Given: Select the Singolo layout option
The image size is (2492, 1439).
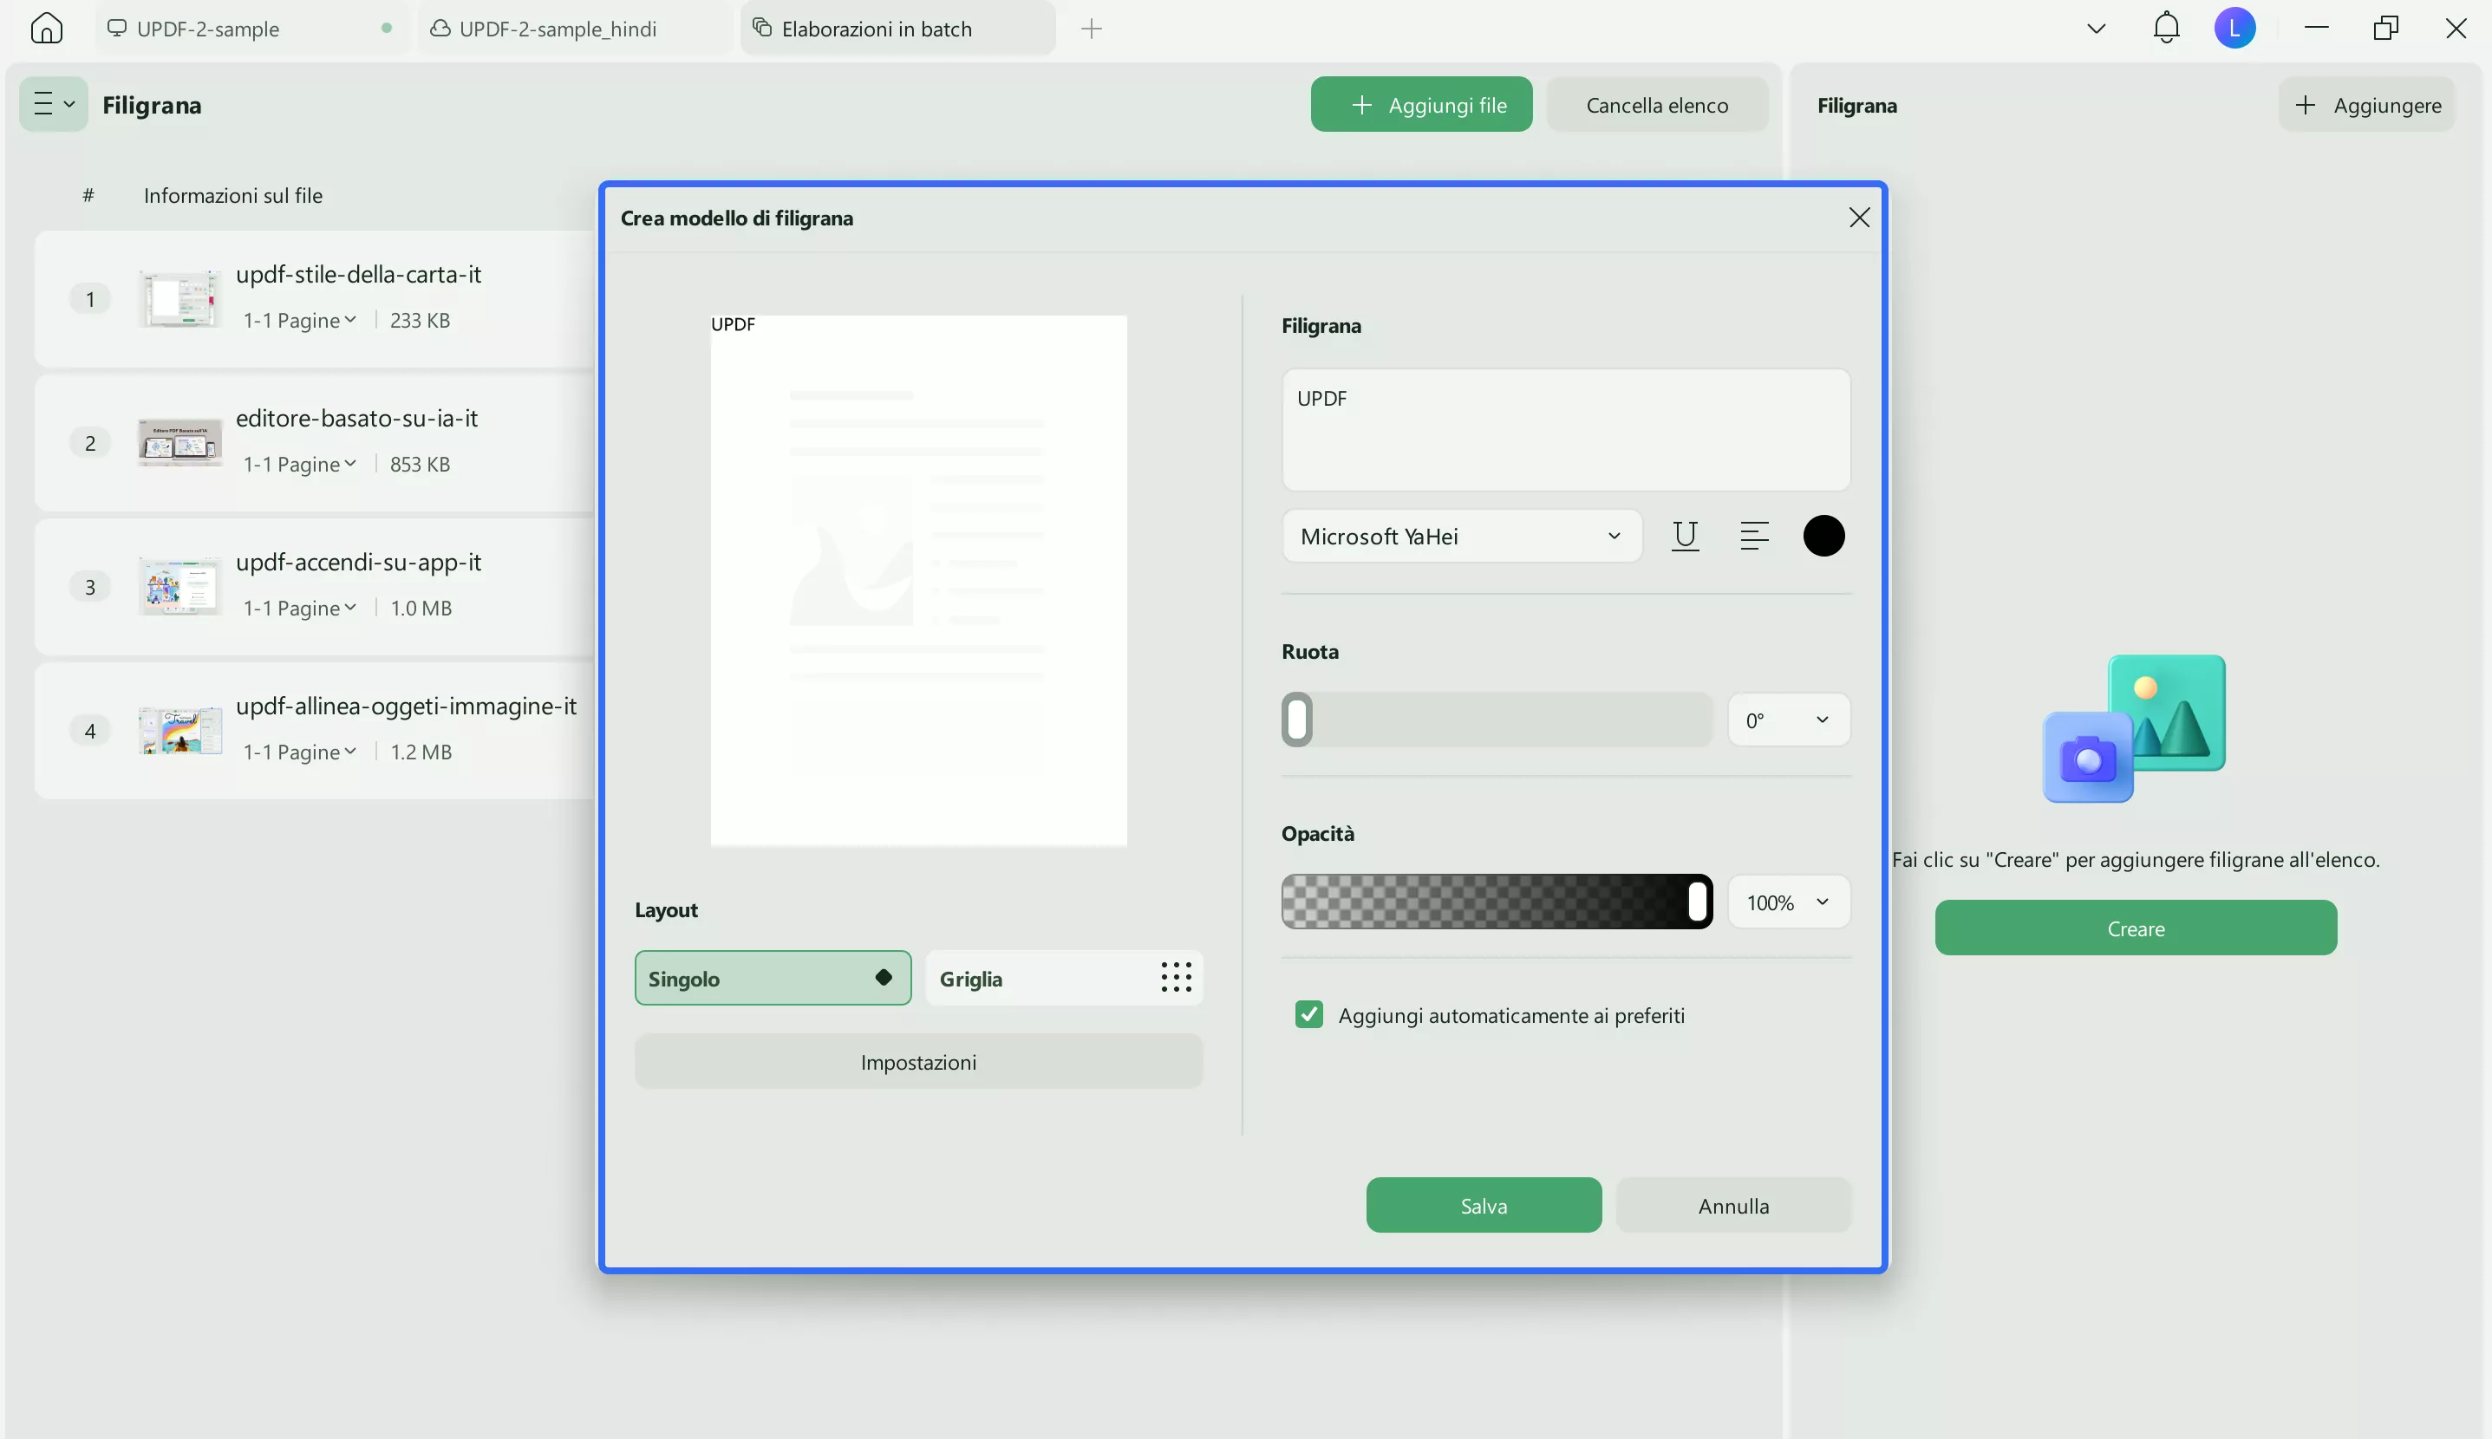Looking at the screenshot, I should [772, 979].
